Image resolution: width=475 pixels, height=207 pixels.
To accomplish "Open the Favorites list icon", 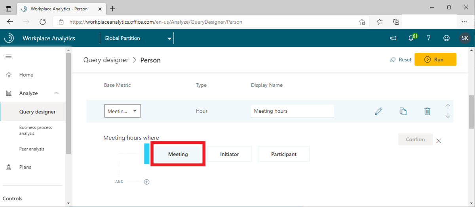I will (x=380, y=22).
